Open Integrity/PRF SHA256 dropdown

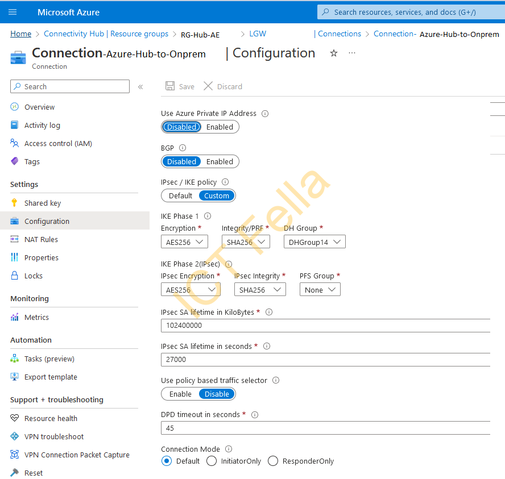[246, 242]
